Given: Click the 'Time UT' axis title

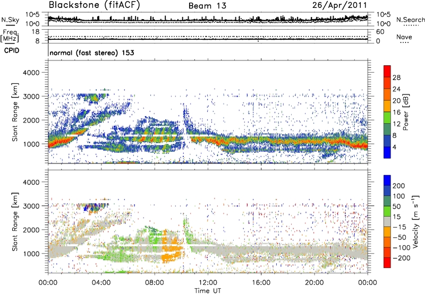Looking at the screenshot, I should [x=208, y=290].
